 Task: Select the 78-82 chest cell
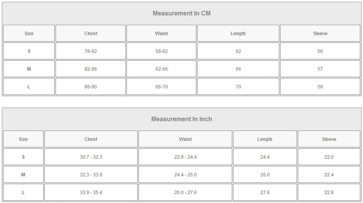pos(91,51)
